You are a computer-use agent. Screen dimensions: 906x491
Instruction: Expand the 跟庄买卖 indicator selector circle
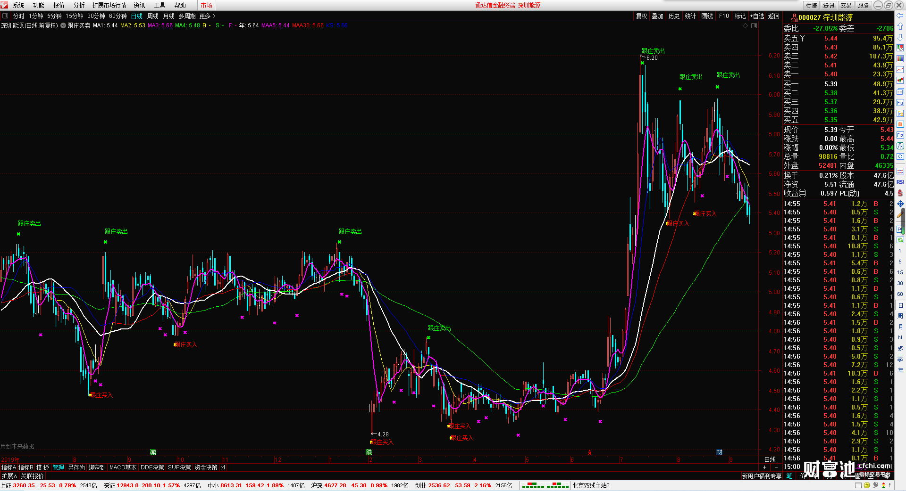pyautogui.click(x=63, y=25)
